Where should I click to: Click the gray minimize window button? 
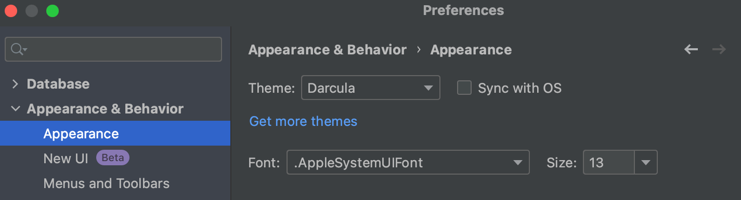tap(32, 11)
